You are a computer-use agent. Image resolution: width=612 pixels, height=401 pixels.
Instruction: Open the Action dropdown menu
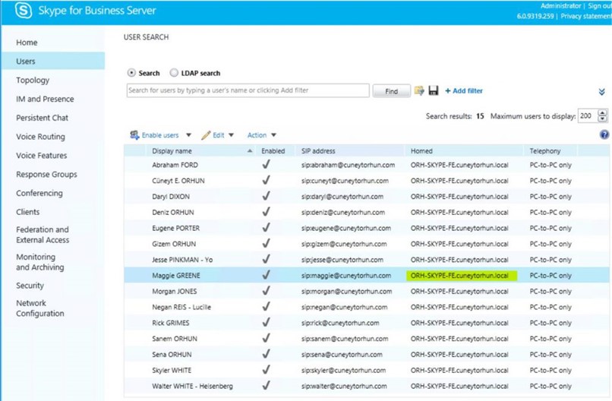(x=261, y=135)
